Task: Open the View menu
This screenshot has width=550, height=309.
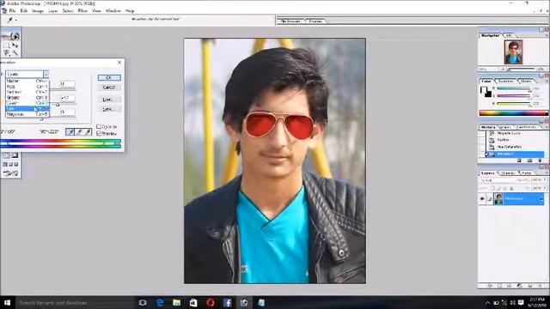Action: pyautogui.click(x=96, y=11)
